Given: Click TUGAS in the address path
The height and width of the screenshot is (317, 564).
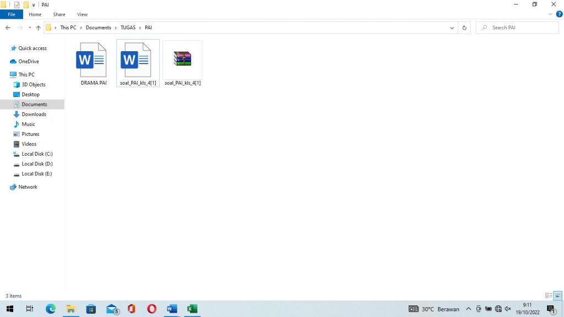Looking at the screenshot, I should [x=128, y=28].
